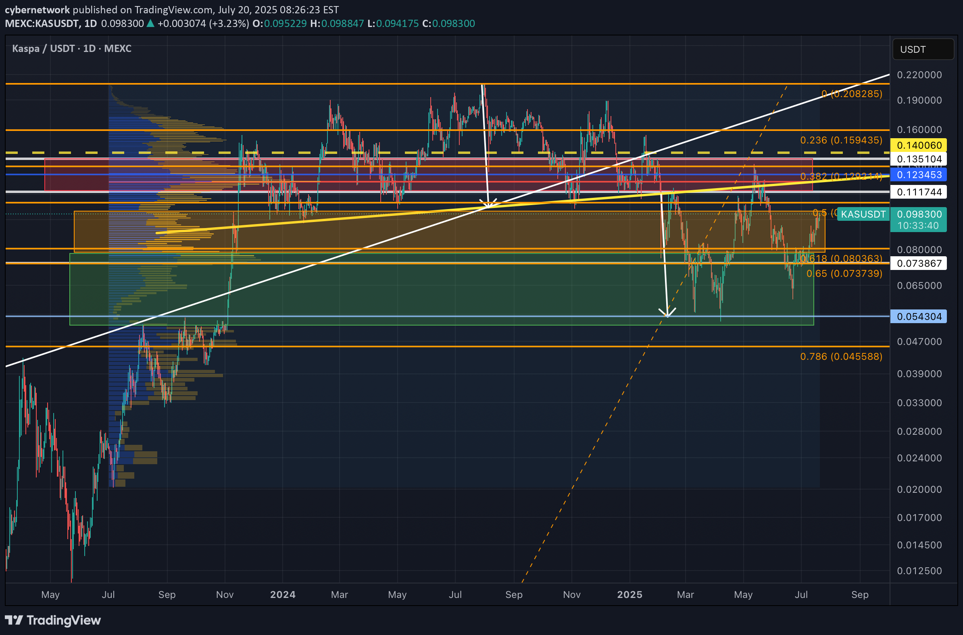Click the 0.618 (0.080363) Fibonacci label
Image resolution: width=963 pixels, height=635 pixels.
[841, 258]
